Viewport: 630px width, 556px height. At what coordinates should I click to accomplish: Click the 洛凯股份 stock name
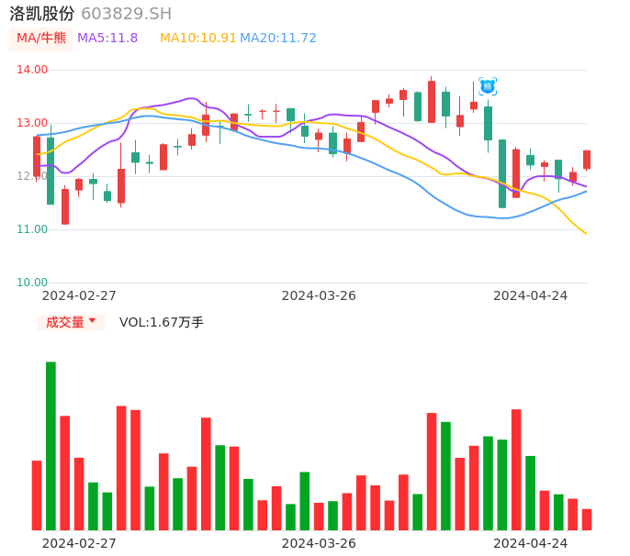pos(42,14)
